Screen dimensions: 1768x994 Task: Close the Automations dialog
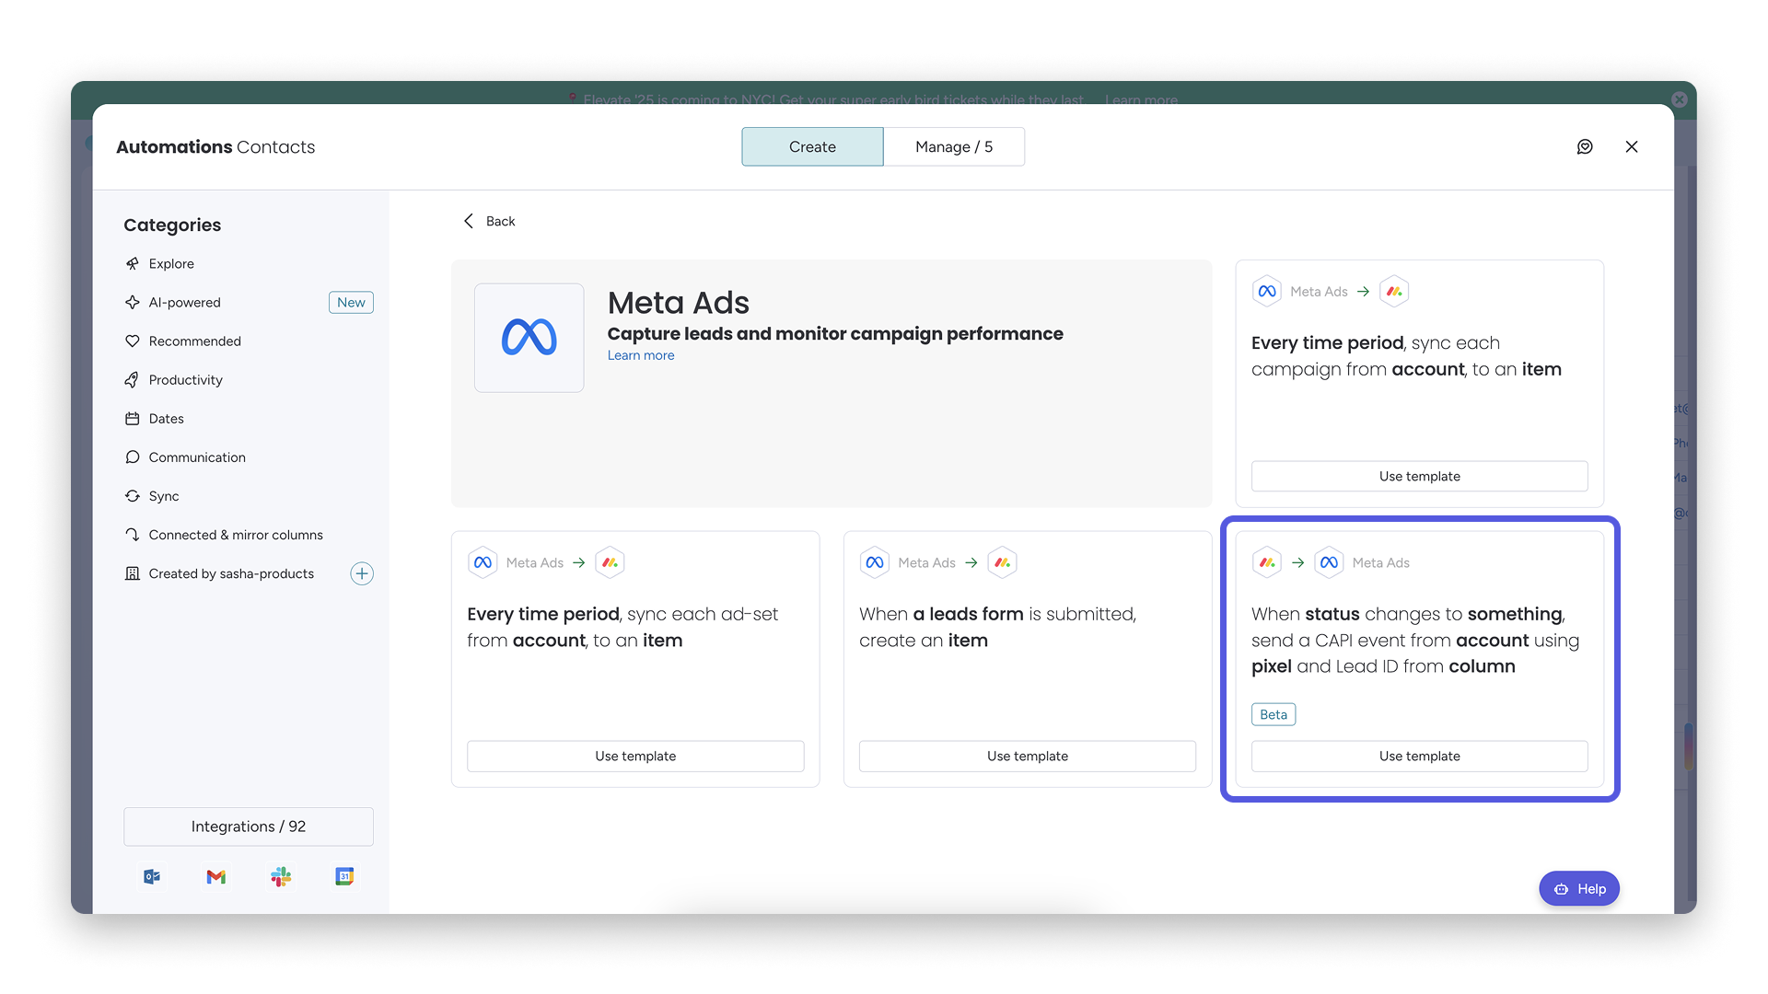[x=1632, y=146]
